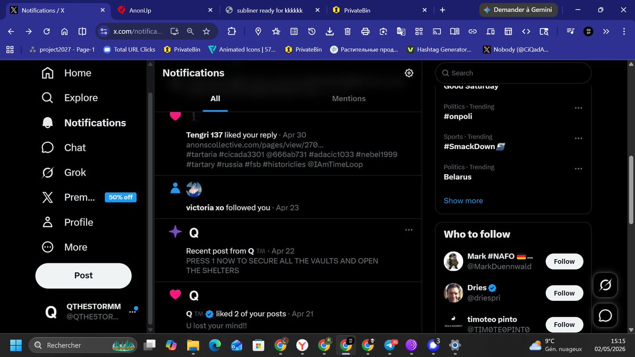Open more options for Belarus trend

click(x=578, y=168)
